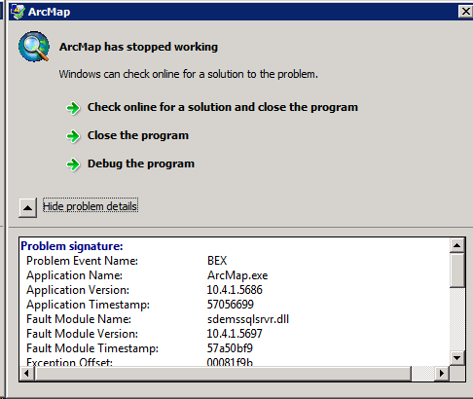The width and height of the screenshot is (473, 399).
Task: Click the ArcMap has stopped working heading
Action: click(138, 47)
